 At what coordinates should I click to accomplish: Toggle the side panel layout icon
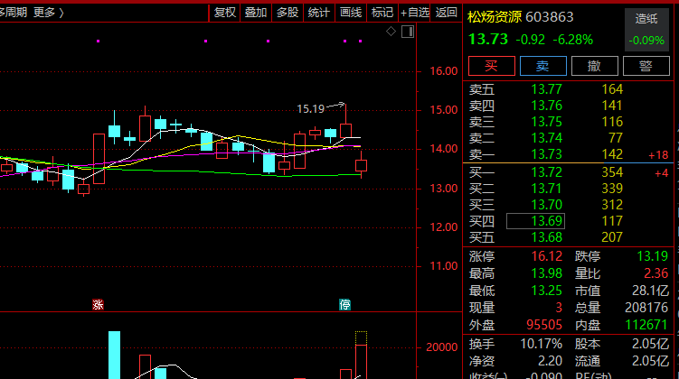(406, 32)
